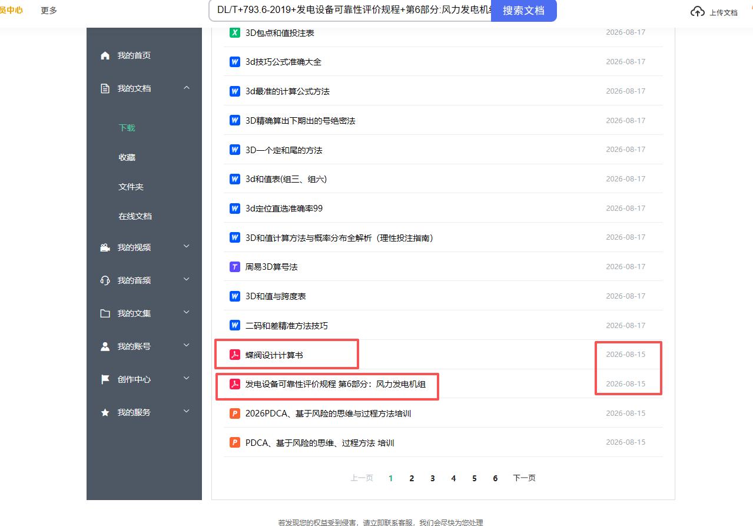Click the 上传文档 label at top right
The height and width of the screenshot is (526, 753).
tap(723, 12)
